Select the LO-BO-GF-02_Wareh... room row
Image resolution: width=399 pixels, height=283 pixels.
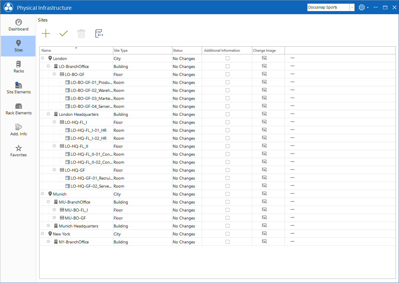217,90
